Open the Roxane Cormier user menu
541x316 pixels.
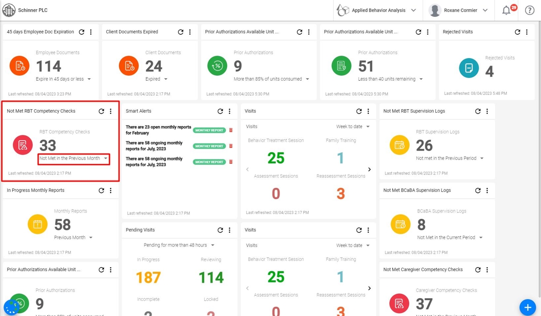click(458, 10)
